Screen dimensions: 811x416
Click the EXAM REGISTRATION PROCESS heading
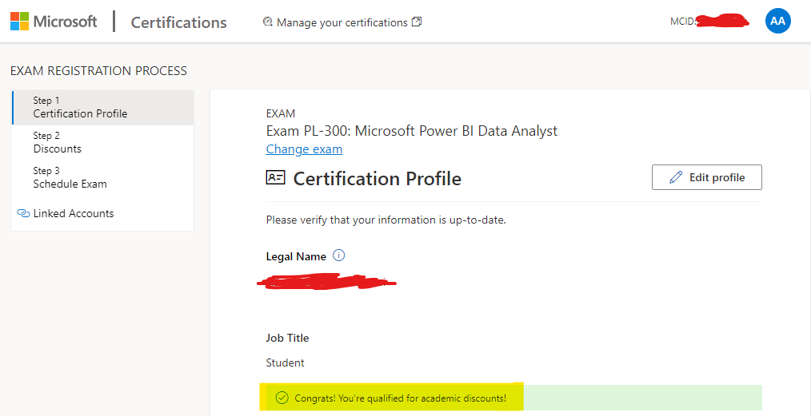point(99,71)
